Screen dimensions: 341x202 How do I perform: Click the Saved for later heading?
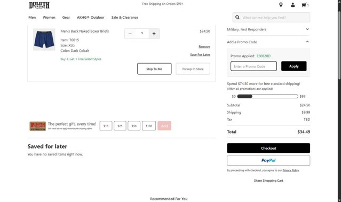click(47, 146)
